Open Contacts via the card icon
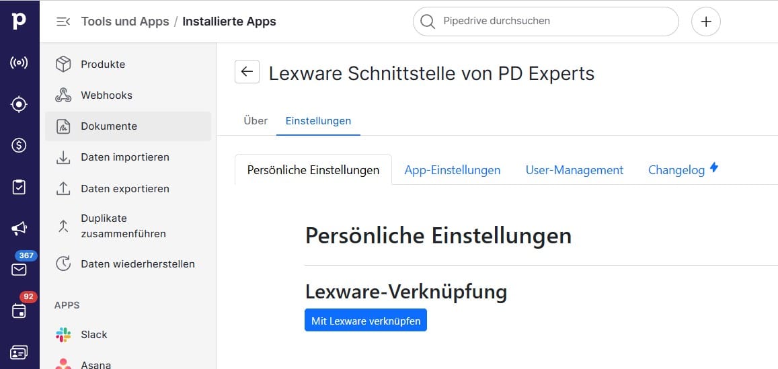This screenshot has width=778, height=369. (19, 352)
